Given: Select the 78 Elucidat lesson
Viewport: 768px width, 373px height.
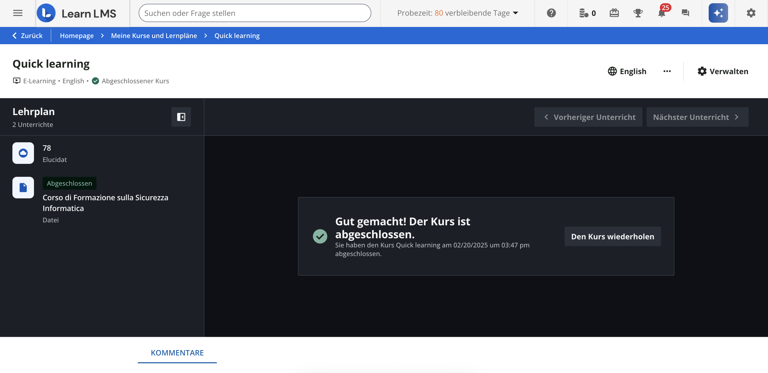Looking at the screenshot, I should click(54, 153).
